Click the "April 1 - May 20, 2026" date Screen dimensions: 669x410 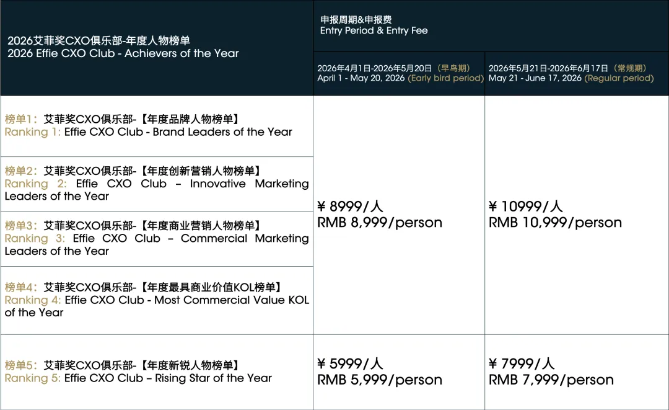(361, 78)
